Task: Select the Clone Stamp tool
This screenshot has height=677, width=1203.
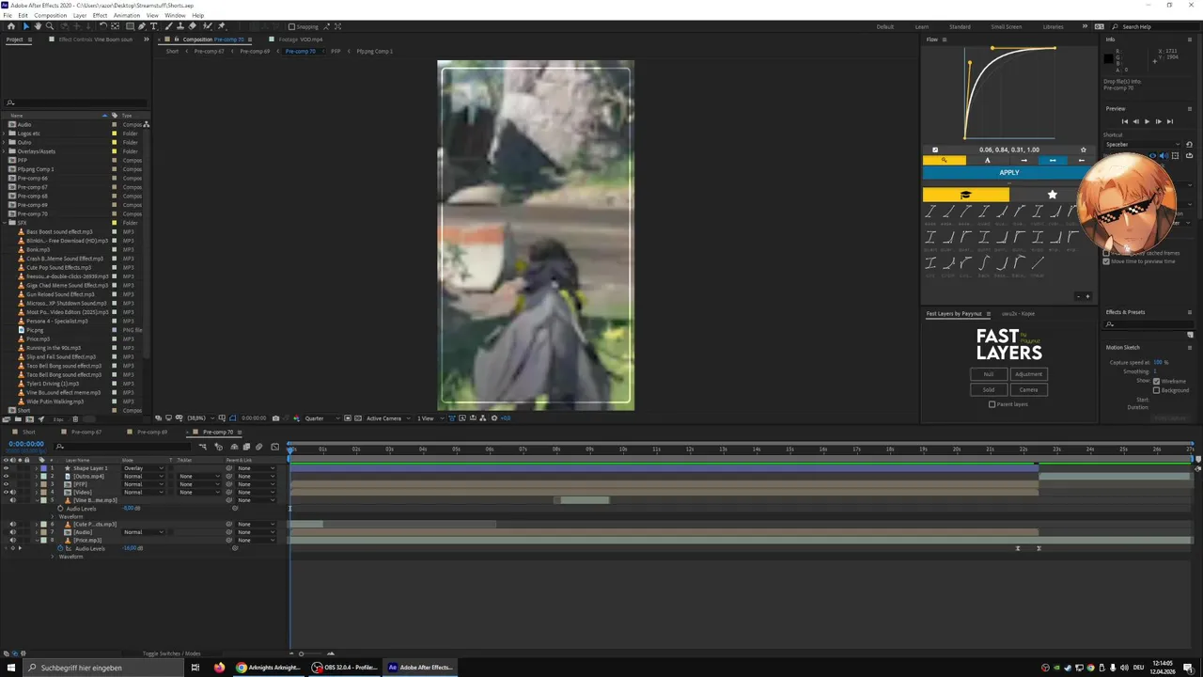Action: 180,26
